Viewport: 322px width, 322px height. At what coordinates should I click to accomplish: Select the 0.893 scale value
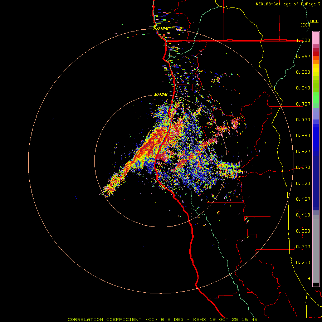tap(303, 72)
